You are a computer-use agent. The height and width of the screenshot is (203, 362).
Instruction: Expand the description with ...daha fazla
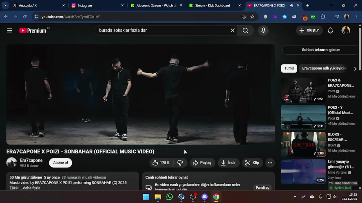(30, 188)
